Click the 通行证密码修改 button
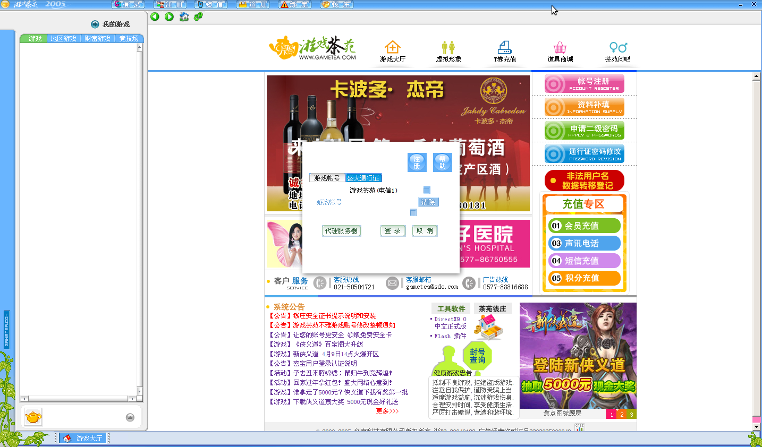The image size is (762, 447). pyautogui.click(x=585, y=154)
